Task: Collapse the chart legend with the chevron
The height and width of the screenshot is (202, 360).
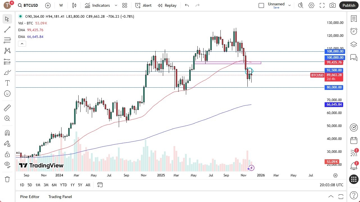Action: [22, 44]
